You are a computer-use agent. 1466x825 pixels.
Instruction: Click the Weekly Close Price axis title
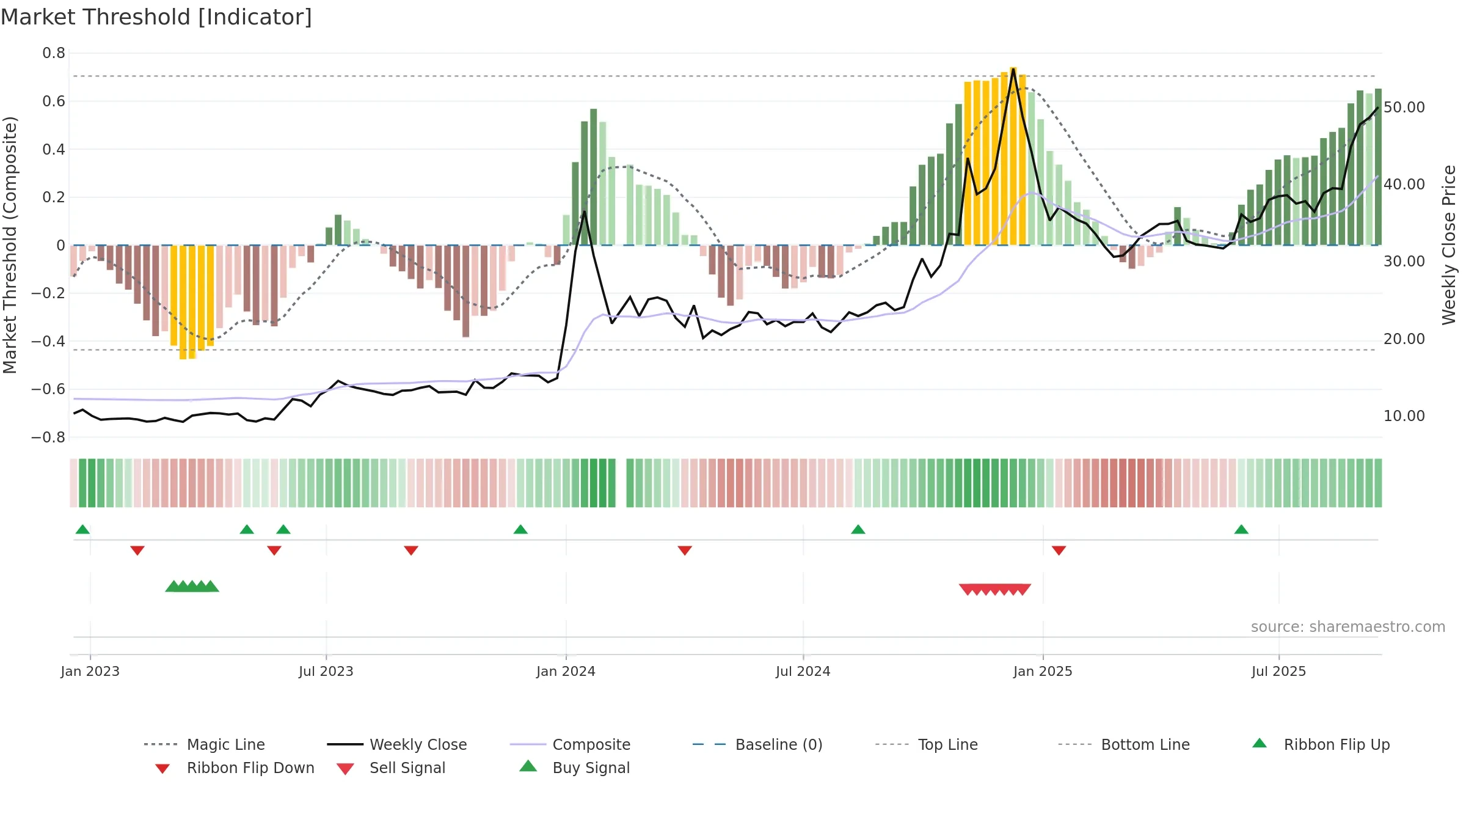tap(1449, 244)
